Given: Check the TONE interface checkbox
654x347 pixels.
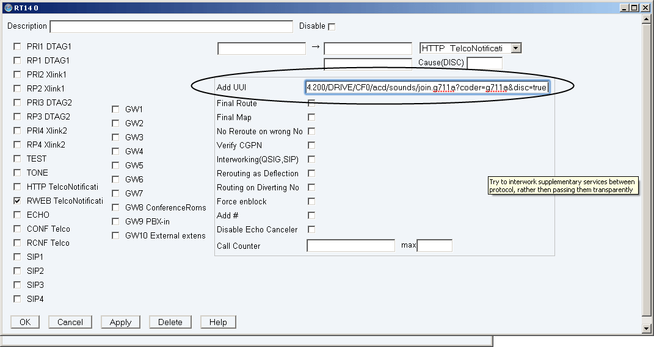Looking at the screenshot, I should [17, 173].
